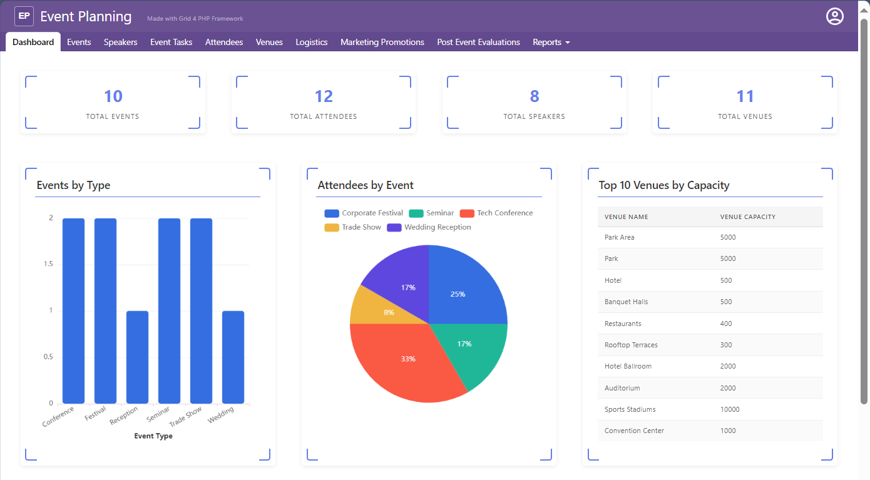870x480 pixels.
Task: Open Post Event Evaluations tab
Action: [478, 42]
